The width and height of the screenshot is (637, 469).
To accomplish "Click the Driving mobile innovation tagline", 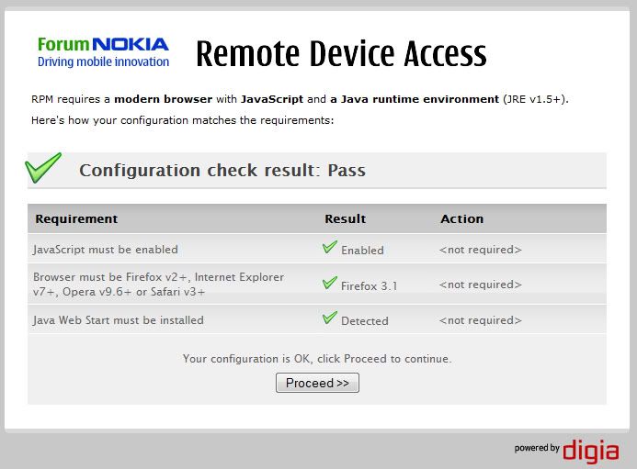I will pos(103,61).
